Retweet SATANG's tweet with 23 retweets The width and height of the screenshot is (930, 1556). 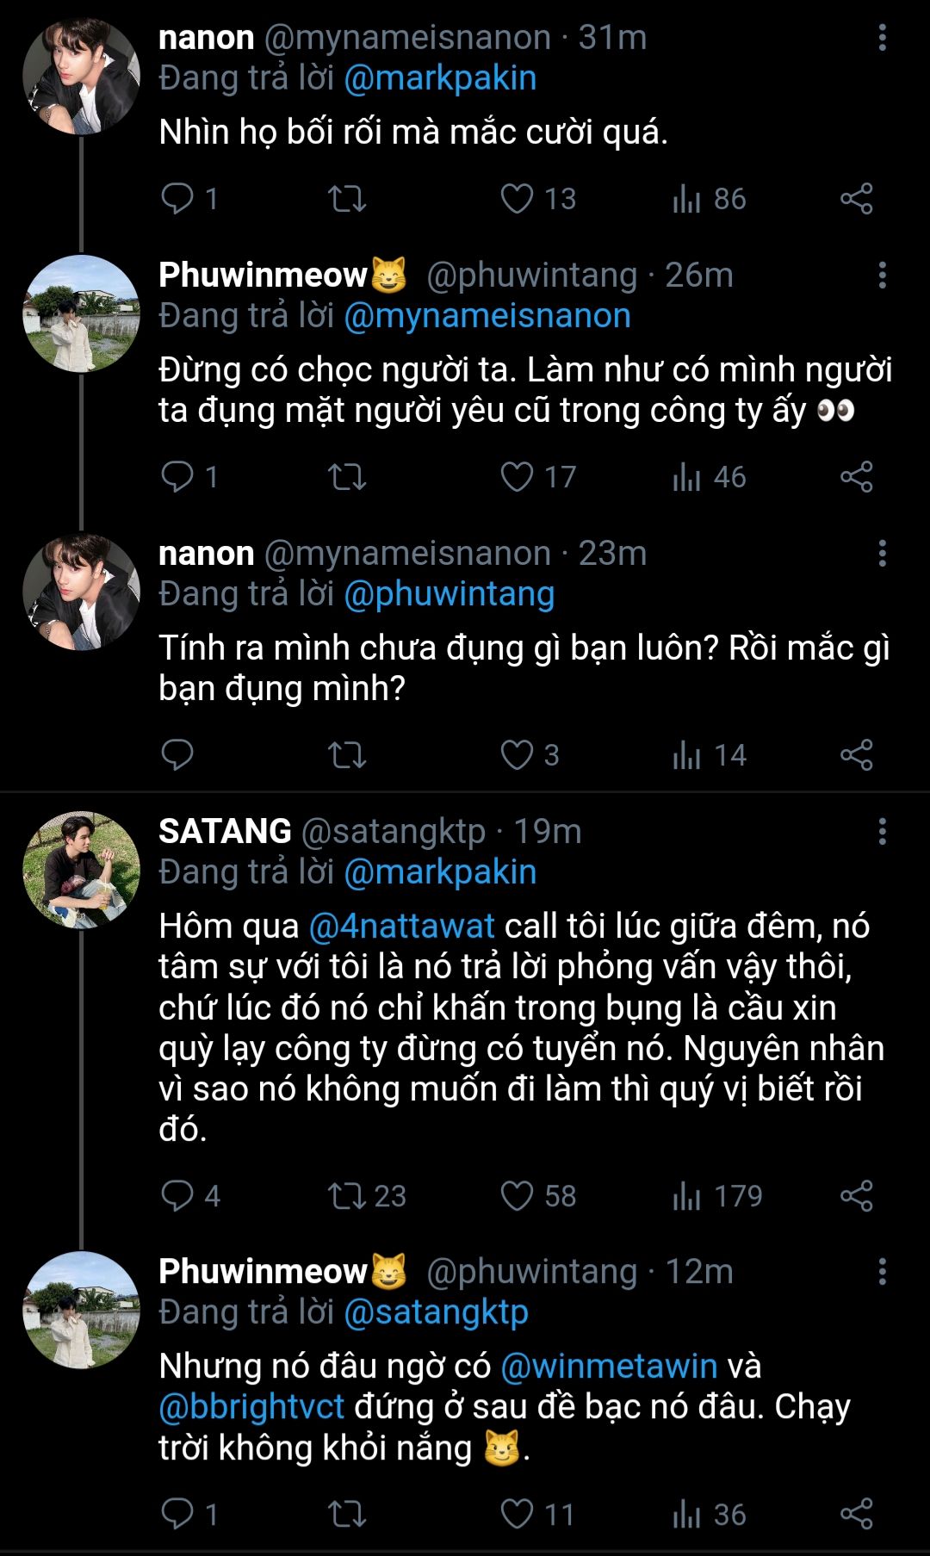coord(348,1196)
